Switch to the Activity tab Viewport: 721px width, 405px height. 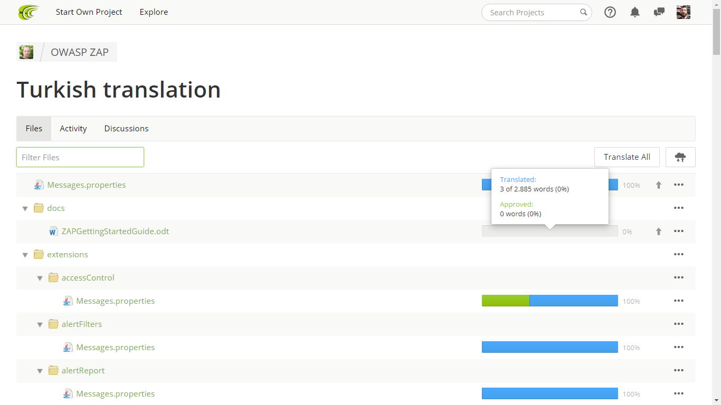pos(73,129)
